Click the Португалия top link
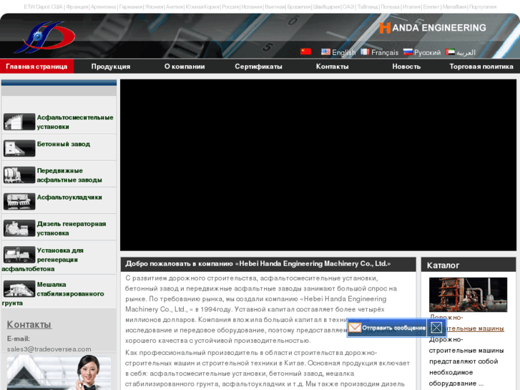The width and height of the screenshot is (520, 390). 483,6
